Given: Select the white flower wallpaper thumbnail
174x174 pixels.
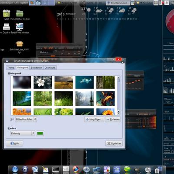Looking at the screenshot, I should (43, 82).
